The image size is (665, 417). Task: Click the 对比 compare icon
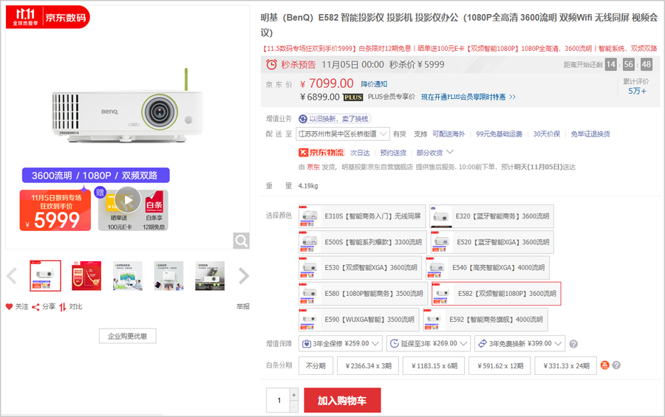63,307
